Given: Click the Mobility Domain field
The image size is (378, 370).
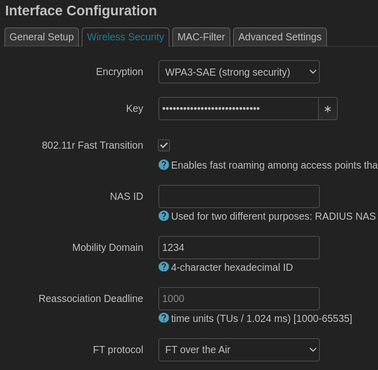Looking at the screenshot, I should pyautogui.click(x=239, y=247).
